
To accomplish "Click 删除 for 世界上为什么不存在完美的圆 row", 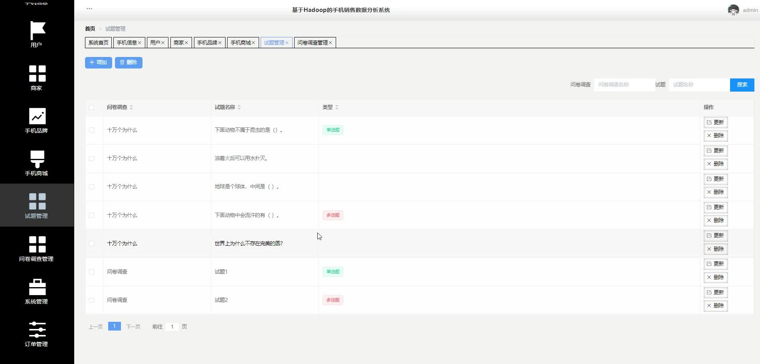I will 716,249.
